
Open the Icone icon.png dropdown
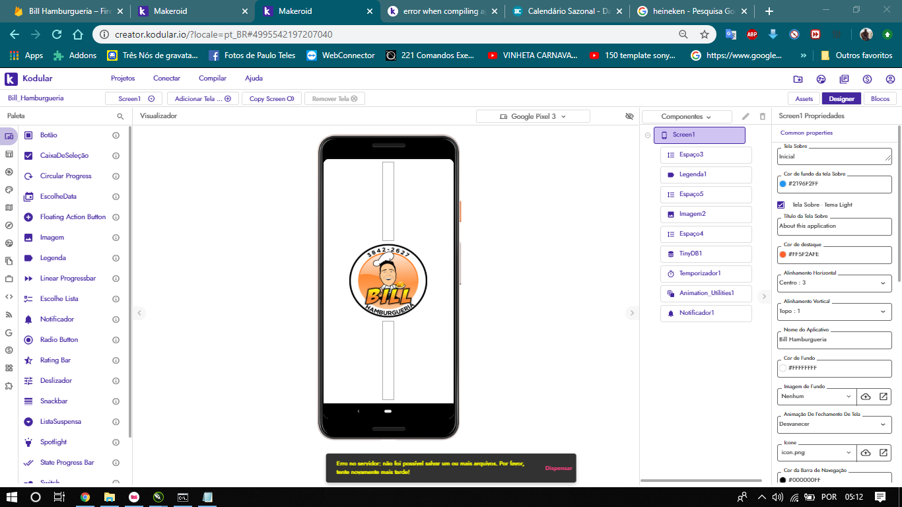click(817, 453)
